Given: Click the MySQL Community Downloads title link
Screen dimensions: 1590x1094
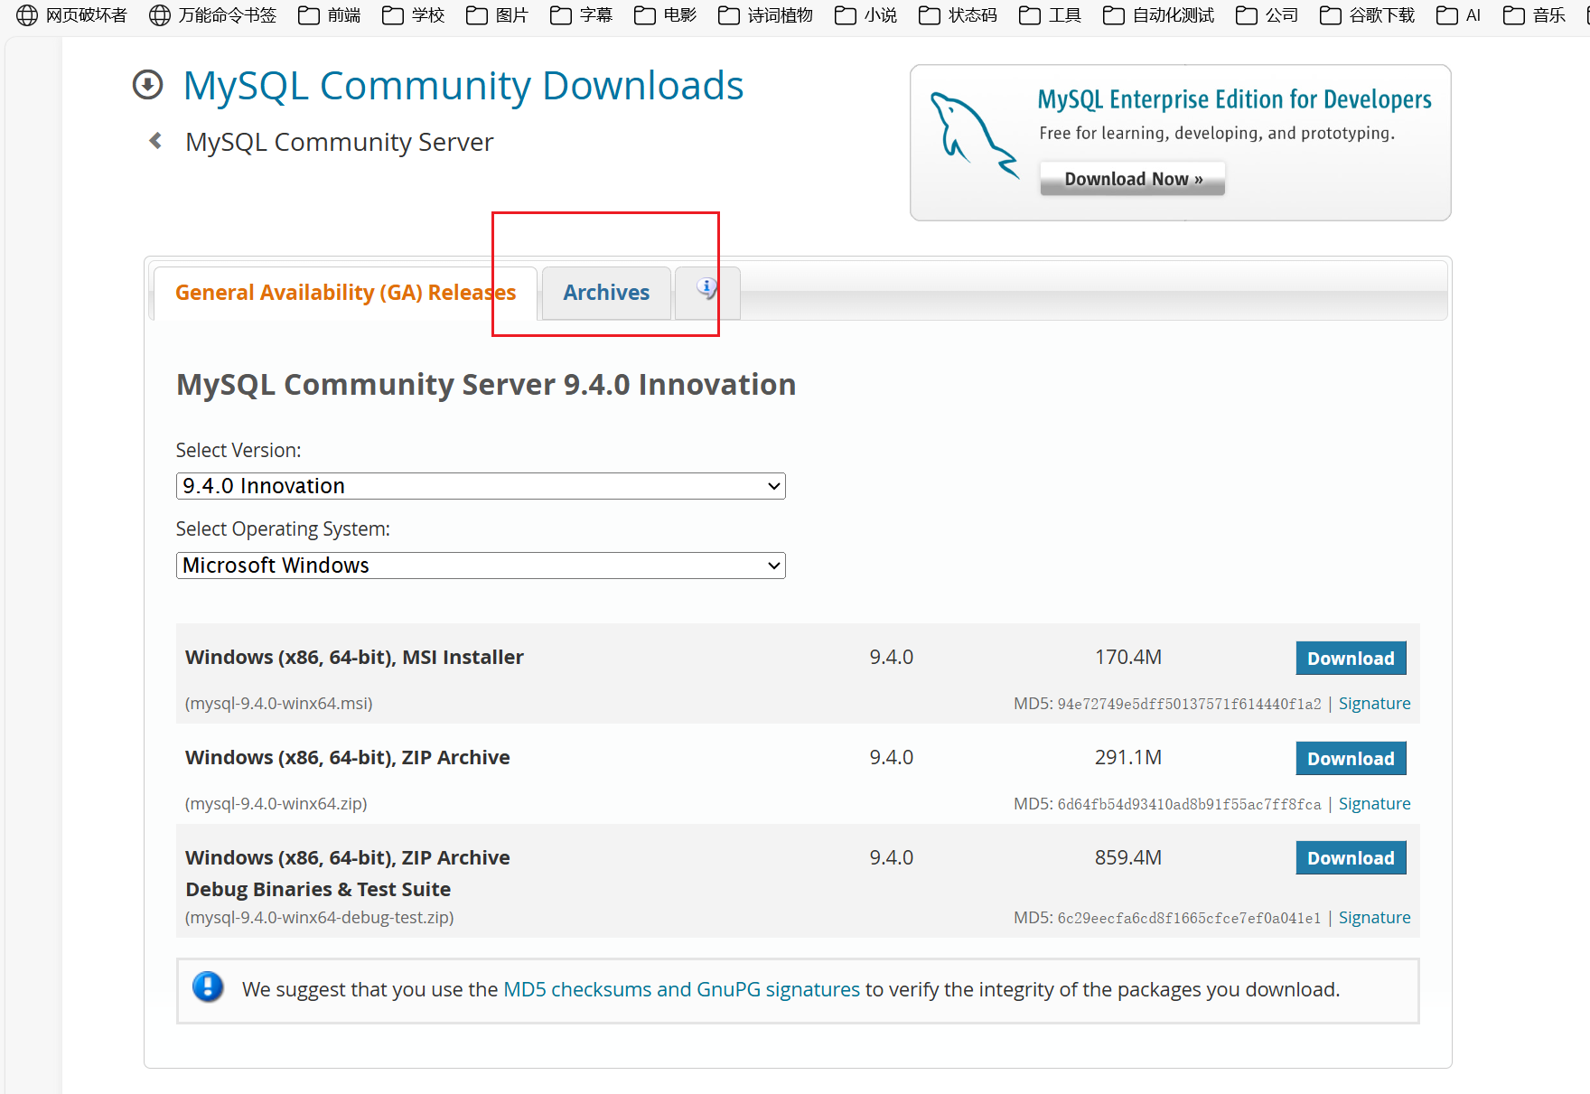Looking at the screenshot, I should 463,86.
